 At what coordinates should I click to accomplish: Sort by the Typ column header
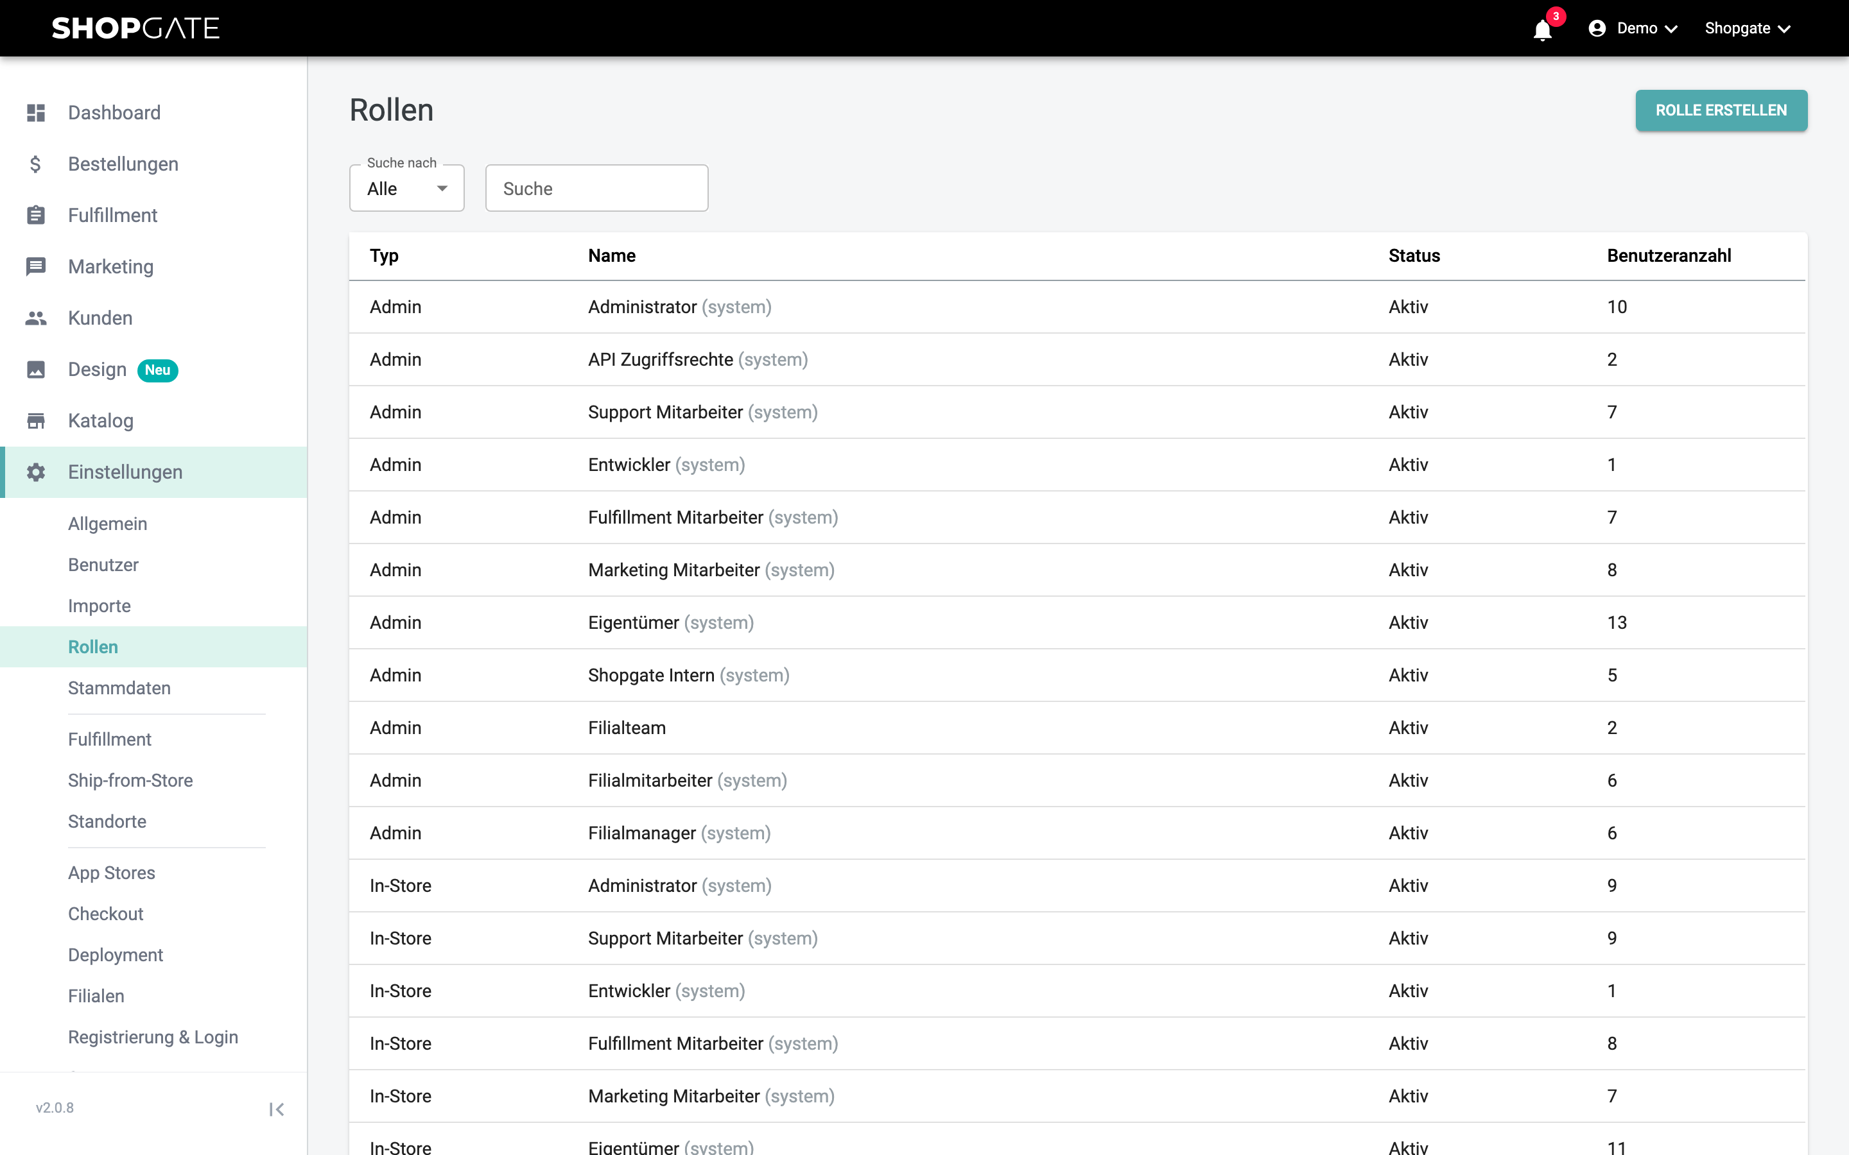tap(385, 256)
